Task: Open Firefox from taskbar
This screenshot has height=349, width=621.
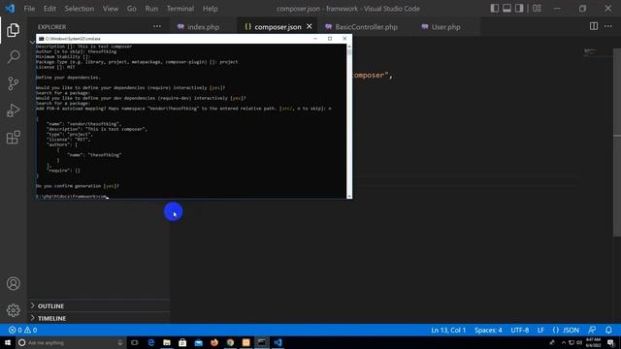Action: click(214, 342)
